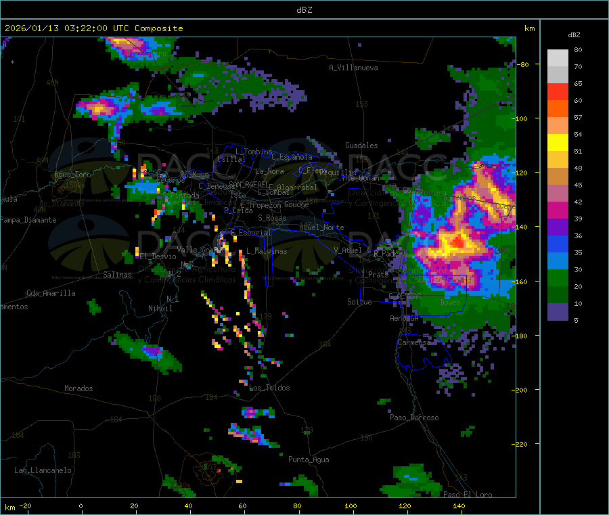This screenshot has width=609, height=515.
Task: Click the Paso_El_Loro location label
Action: 468,495
